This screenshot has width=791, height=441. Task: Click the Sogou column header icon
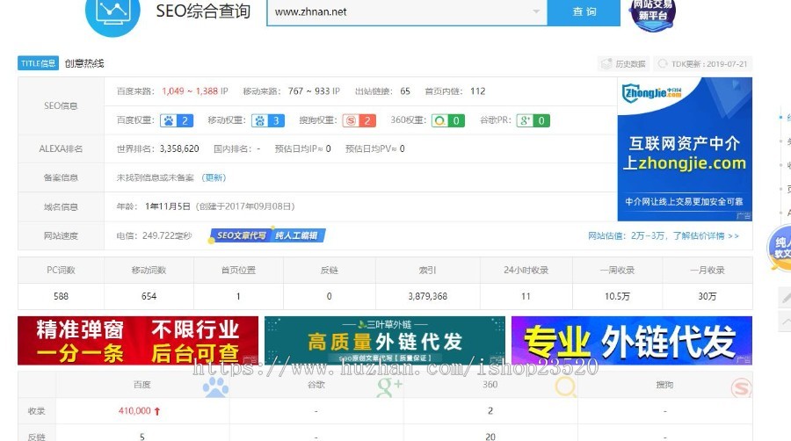pyautogui.click(x=741, y=387)
